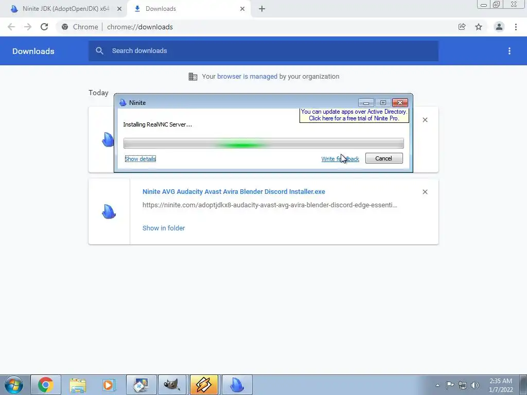527x395 pixels.
Task: Show hidden system tray icons
Action: [x=437, y=385]
